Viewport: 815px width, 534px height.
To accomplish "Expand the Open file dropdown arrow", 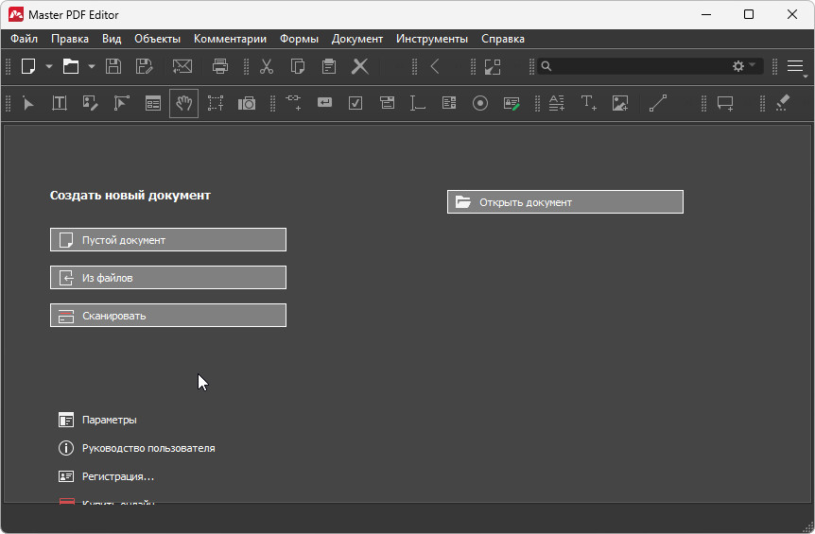I will pos(92,66).
